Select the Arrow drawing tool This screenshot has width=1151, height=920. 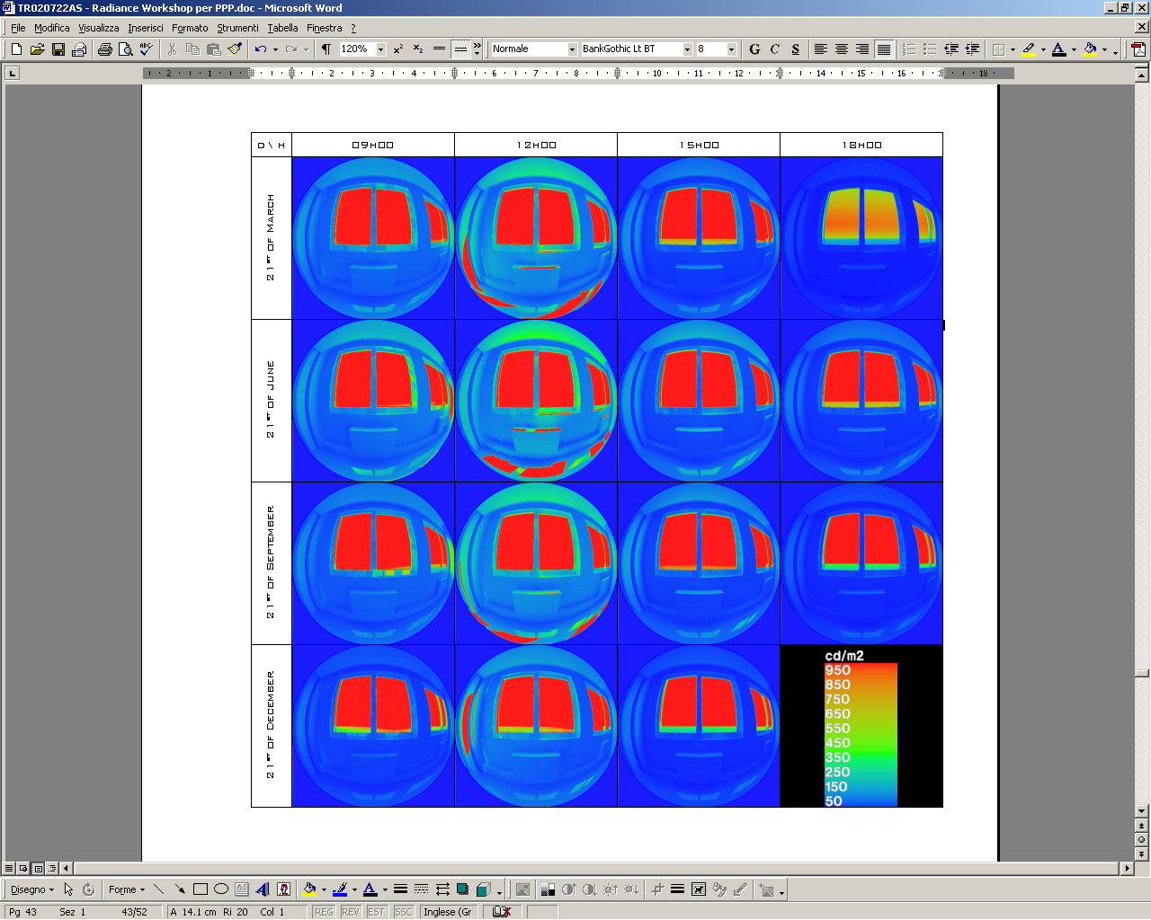pyautogui.click(x=179, y=889)
